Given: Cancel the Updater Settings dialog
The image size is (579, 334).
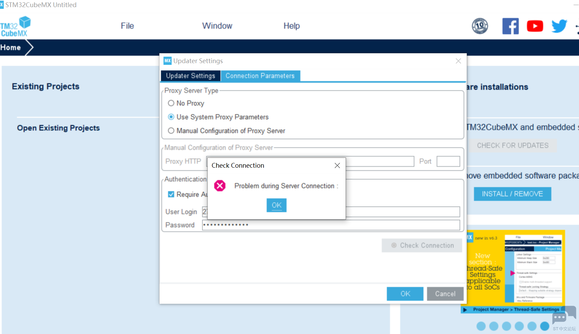Looking at the screenshot, I should tap(445, 294).
